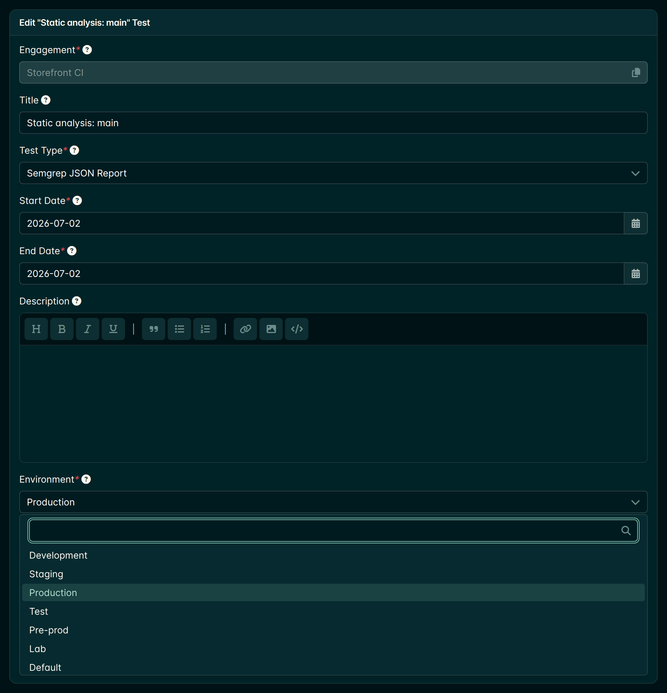Click the search magnifier in environment filter
This screenshot has height=693, width=667.
pos(626,530)
